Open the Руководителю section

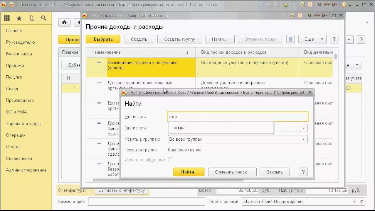21,42
